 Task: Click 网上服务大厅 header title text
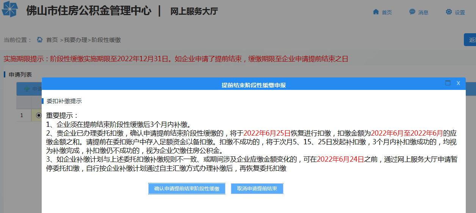pyautogui.click(x=194, y=11)
